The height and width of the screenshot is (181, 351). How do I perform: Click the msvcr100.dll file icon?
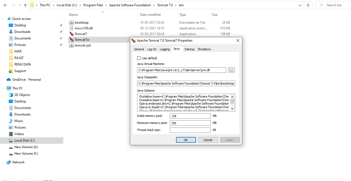71,28
